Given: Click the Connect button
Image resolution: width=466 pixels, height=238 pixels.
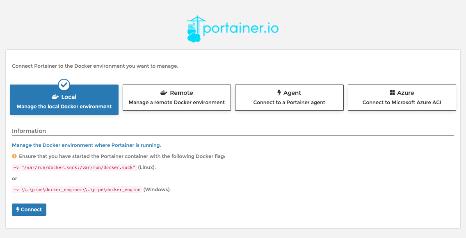Looking at the screenshot, I should click(x=29, y=209).
